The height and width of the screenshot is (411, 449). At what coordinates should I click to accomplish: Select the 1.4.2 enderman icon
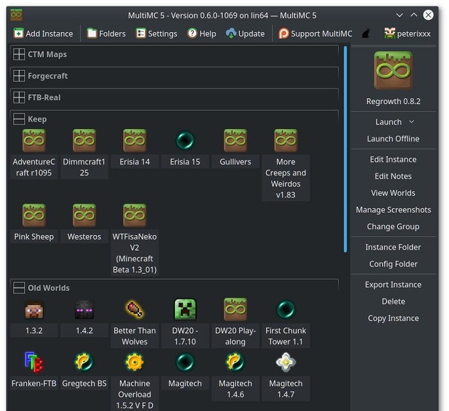tap(84, 310)
